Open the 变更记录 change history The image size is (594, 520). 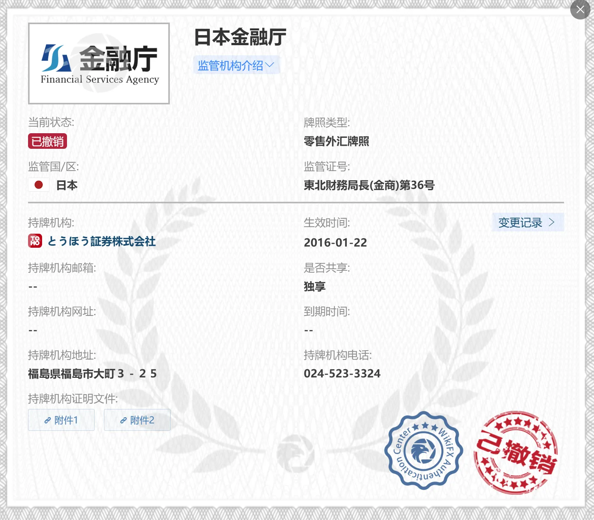point(527,222)
